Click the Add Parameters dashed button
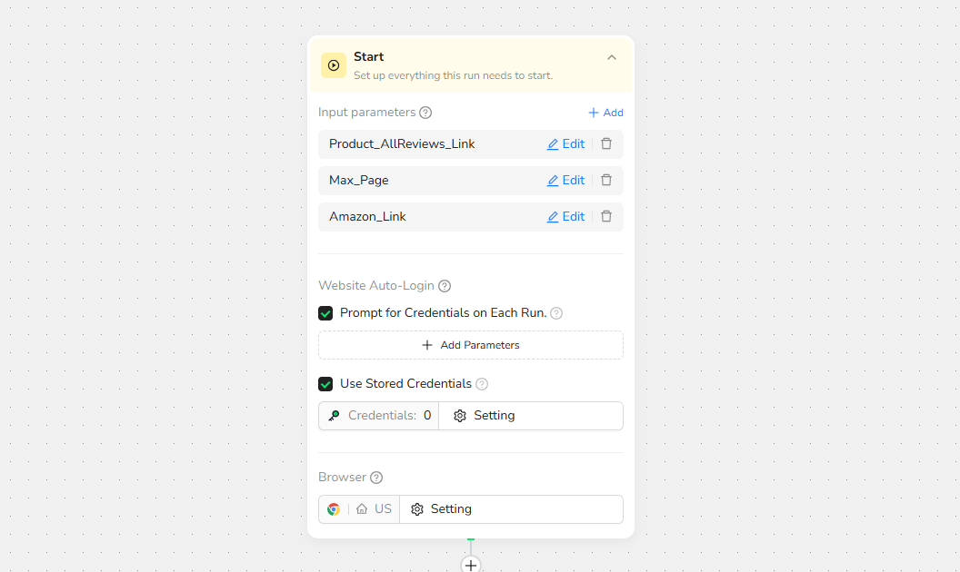 tap(471, 345)
